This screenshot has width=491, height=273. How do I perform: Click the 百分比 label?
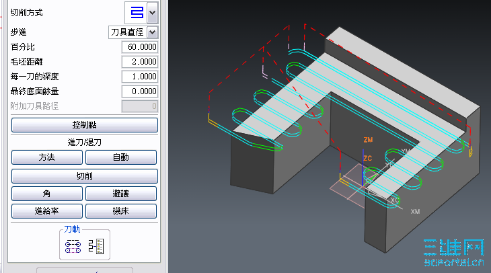pyautogui.click(x=23, y=47)
